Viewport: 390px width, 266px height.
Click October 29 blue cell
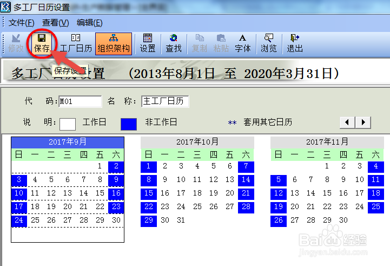point(149,220)
